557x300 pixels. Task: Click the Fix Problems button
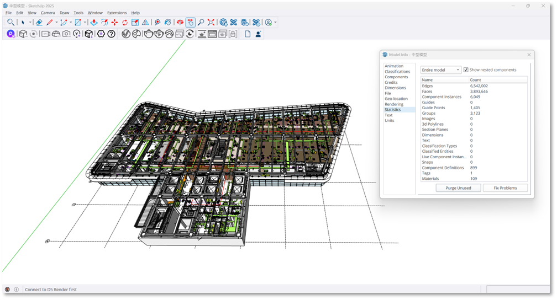(505, 188)
